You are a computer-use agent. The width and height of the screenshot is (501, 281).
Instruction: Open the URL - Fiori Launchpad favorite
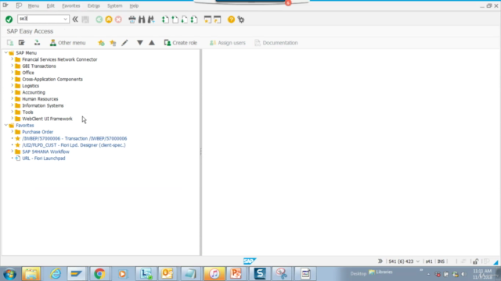[44, 158]
